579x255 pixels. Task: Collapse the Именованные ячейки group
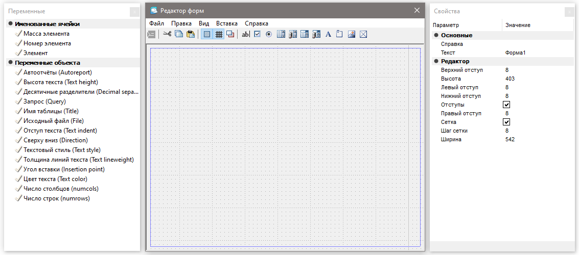[x=10, y=24]
